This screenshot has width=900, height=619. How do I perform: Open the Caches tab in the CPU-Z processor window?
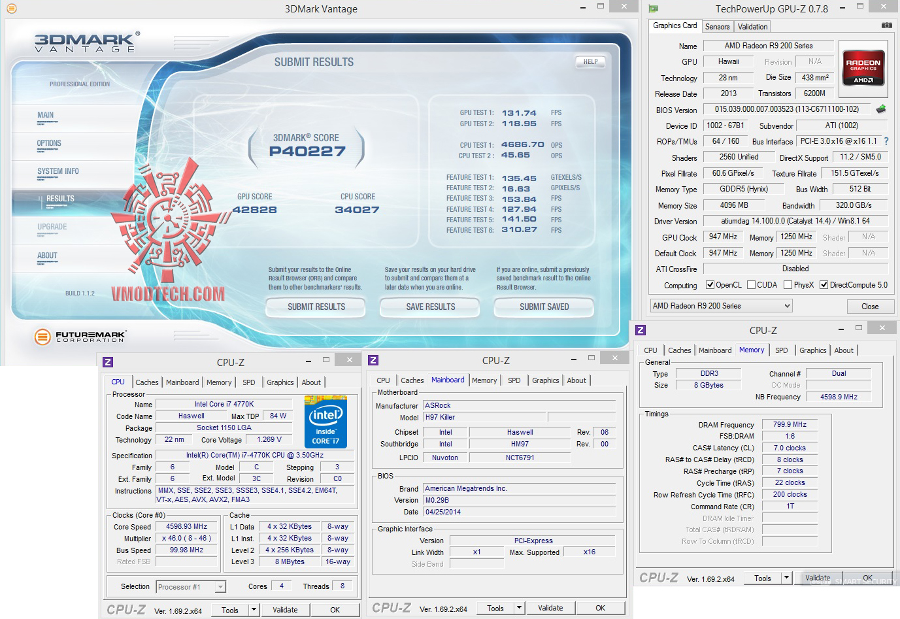tap(147, 382)
